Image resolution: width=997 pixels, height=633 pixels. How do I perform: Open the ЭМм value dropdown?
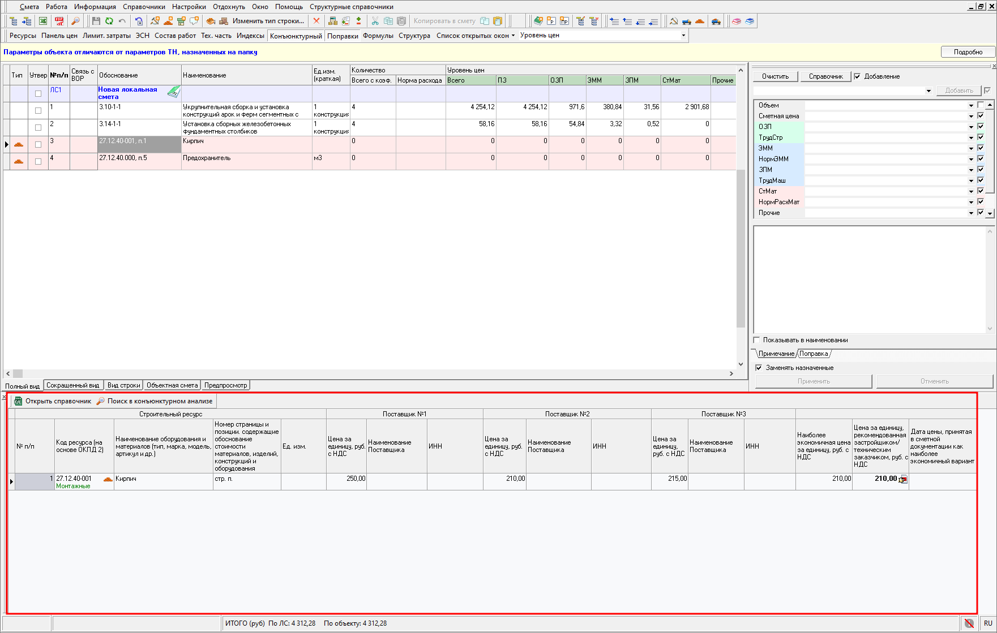(971, 149)
